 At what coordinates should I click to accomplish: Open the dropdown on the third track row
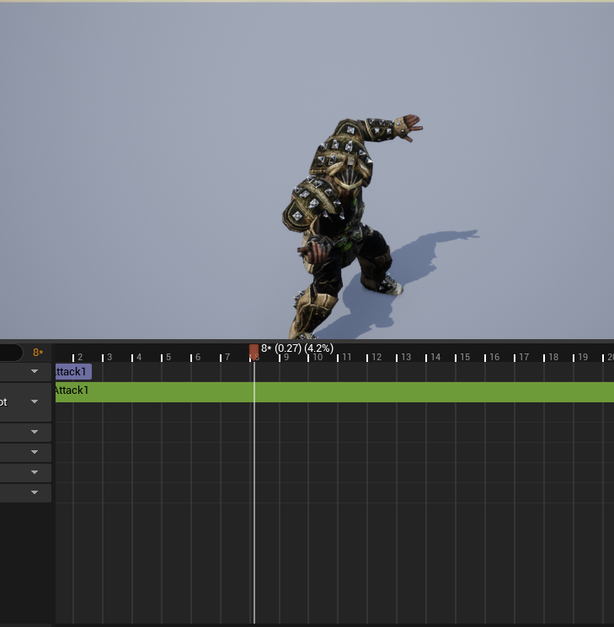(35, 432)
